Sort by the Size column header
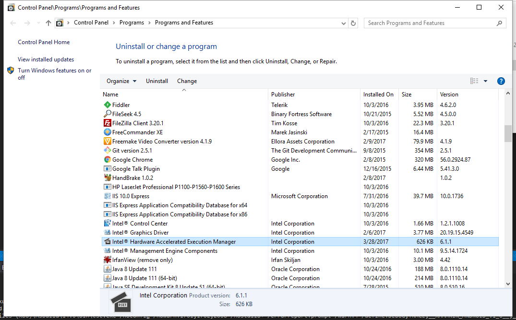Image resolution: width=516 pixels, height=320 pixels. click(418, 95)
